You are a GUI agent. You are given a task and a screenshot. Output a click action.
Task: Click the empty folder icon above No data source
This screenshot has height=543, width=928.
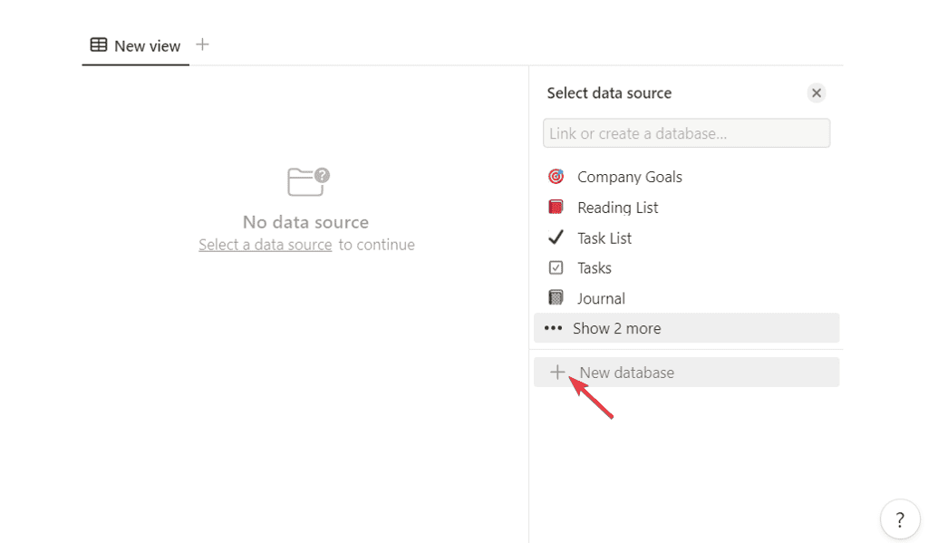307,181
